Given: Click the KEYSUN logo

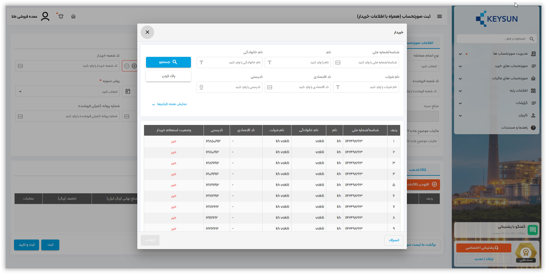Looking at the screenshot, I should (496, 19).
